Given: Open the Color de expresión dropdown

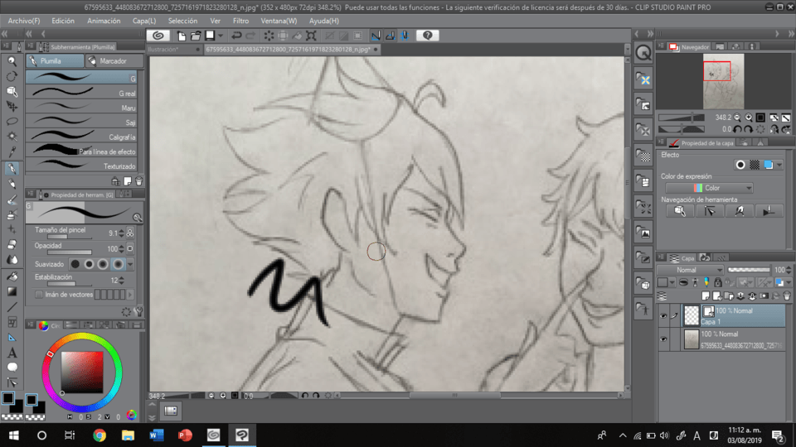Looking at the screenshot, I should [x=709, y=188].
